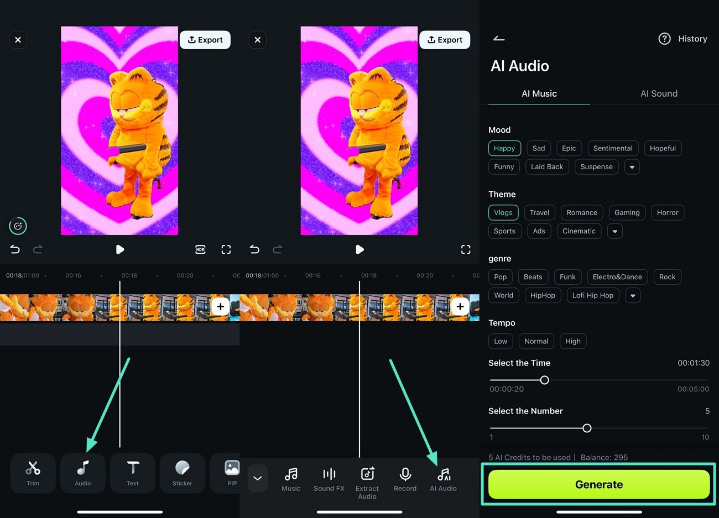
Task: Redo action in middle editor
Action: [277, 249]
